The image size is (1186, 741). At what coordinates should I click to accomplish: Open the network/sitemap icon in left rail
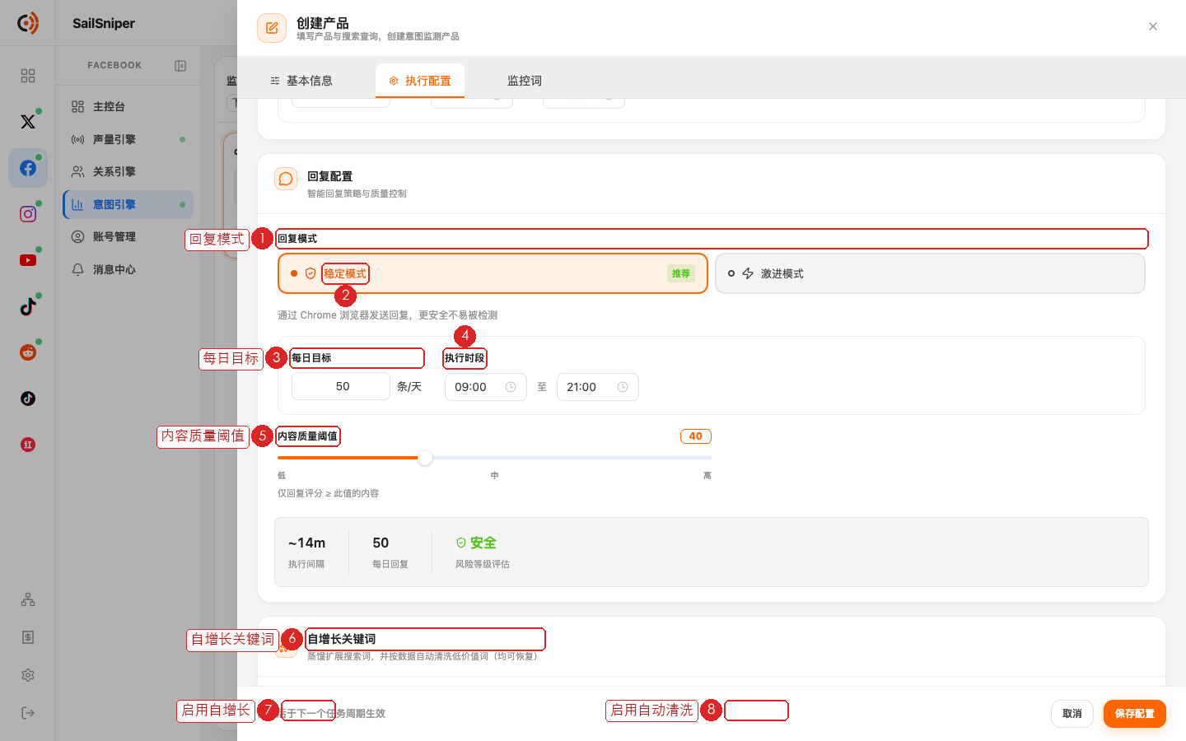coord(28,599)
